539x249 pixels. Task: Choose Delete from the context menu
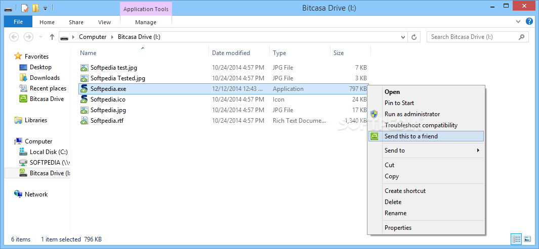click(x=393, y=202)
